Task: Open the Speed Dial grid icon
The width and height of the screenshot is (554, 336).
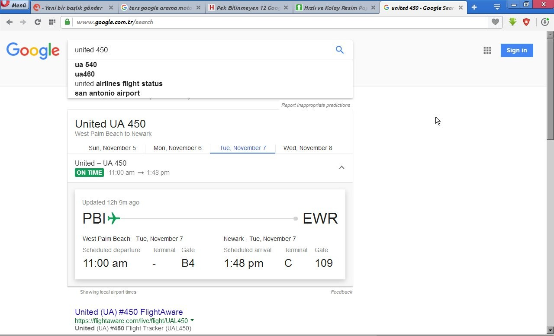Action: tap(52, 22)
